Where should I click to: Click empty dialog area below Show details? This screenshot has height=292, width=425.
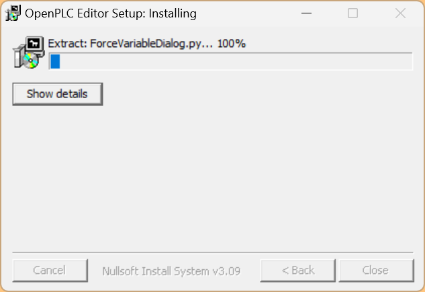(212, 175)
